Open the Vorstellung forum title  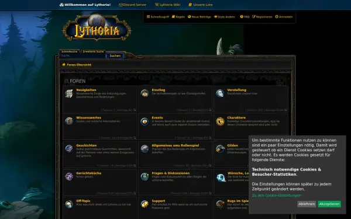(x=236, y=90)
